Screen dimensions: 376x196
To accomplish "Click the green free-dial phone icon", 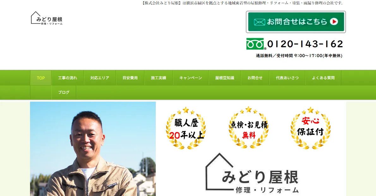I will coord(255,44).
